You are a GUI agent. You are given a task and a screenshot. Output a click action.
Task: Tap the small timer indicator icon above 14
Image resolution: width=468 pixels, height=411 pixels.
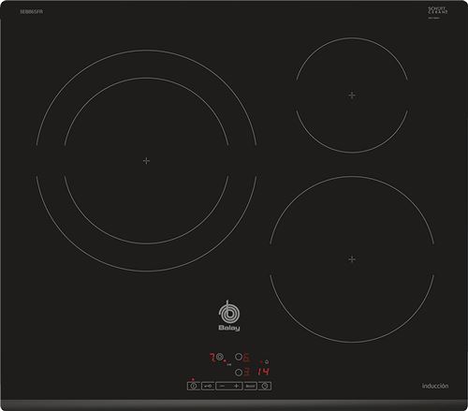click(267, 362)
